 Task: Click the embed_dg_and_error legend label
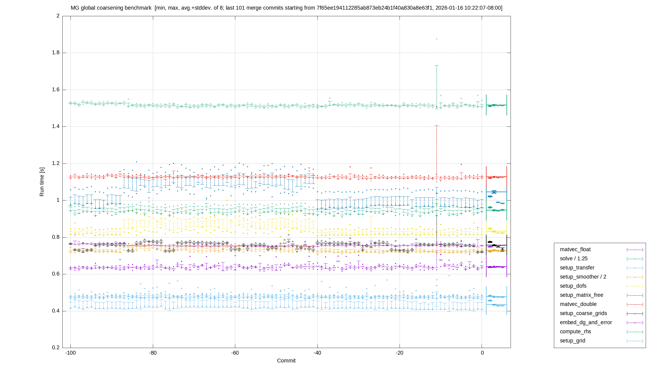tap(586, 322)
